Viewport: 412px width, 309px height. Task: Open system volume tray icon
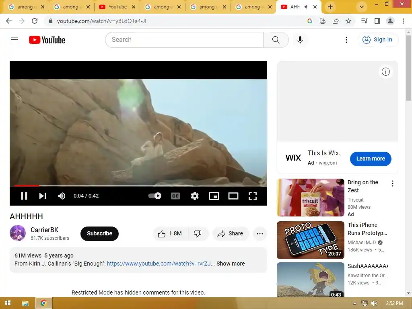pos(375,303)
